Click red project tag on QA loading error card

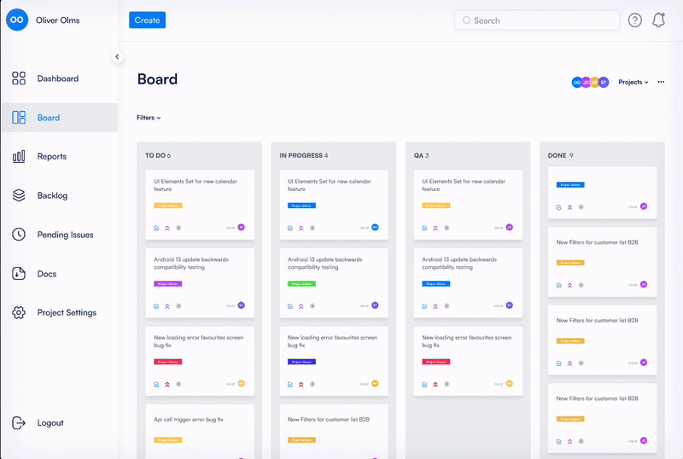coord(436,362)
